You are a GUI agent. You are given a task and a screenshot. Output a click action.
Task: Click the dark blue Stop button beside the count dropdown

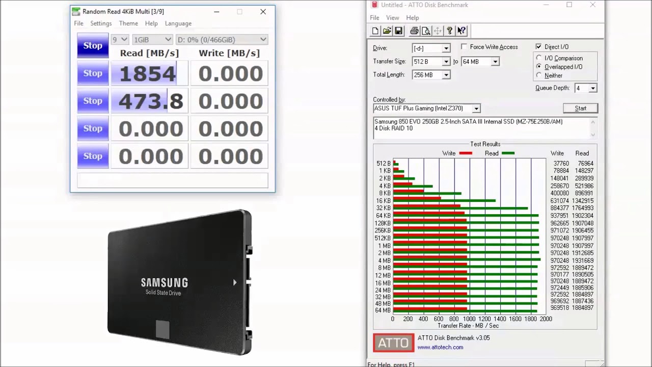(x=93, y=45)
